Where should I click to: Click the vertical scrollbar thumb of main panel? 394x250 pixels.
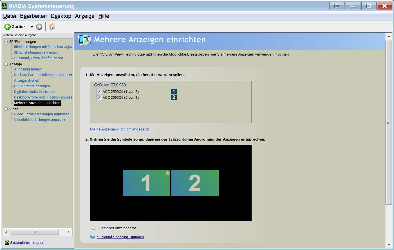(x=388, y=122)
